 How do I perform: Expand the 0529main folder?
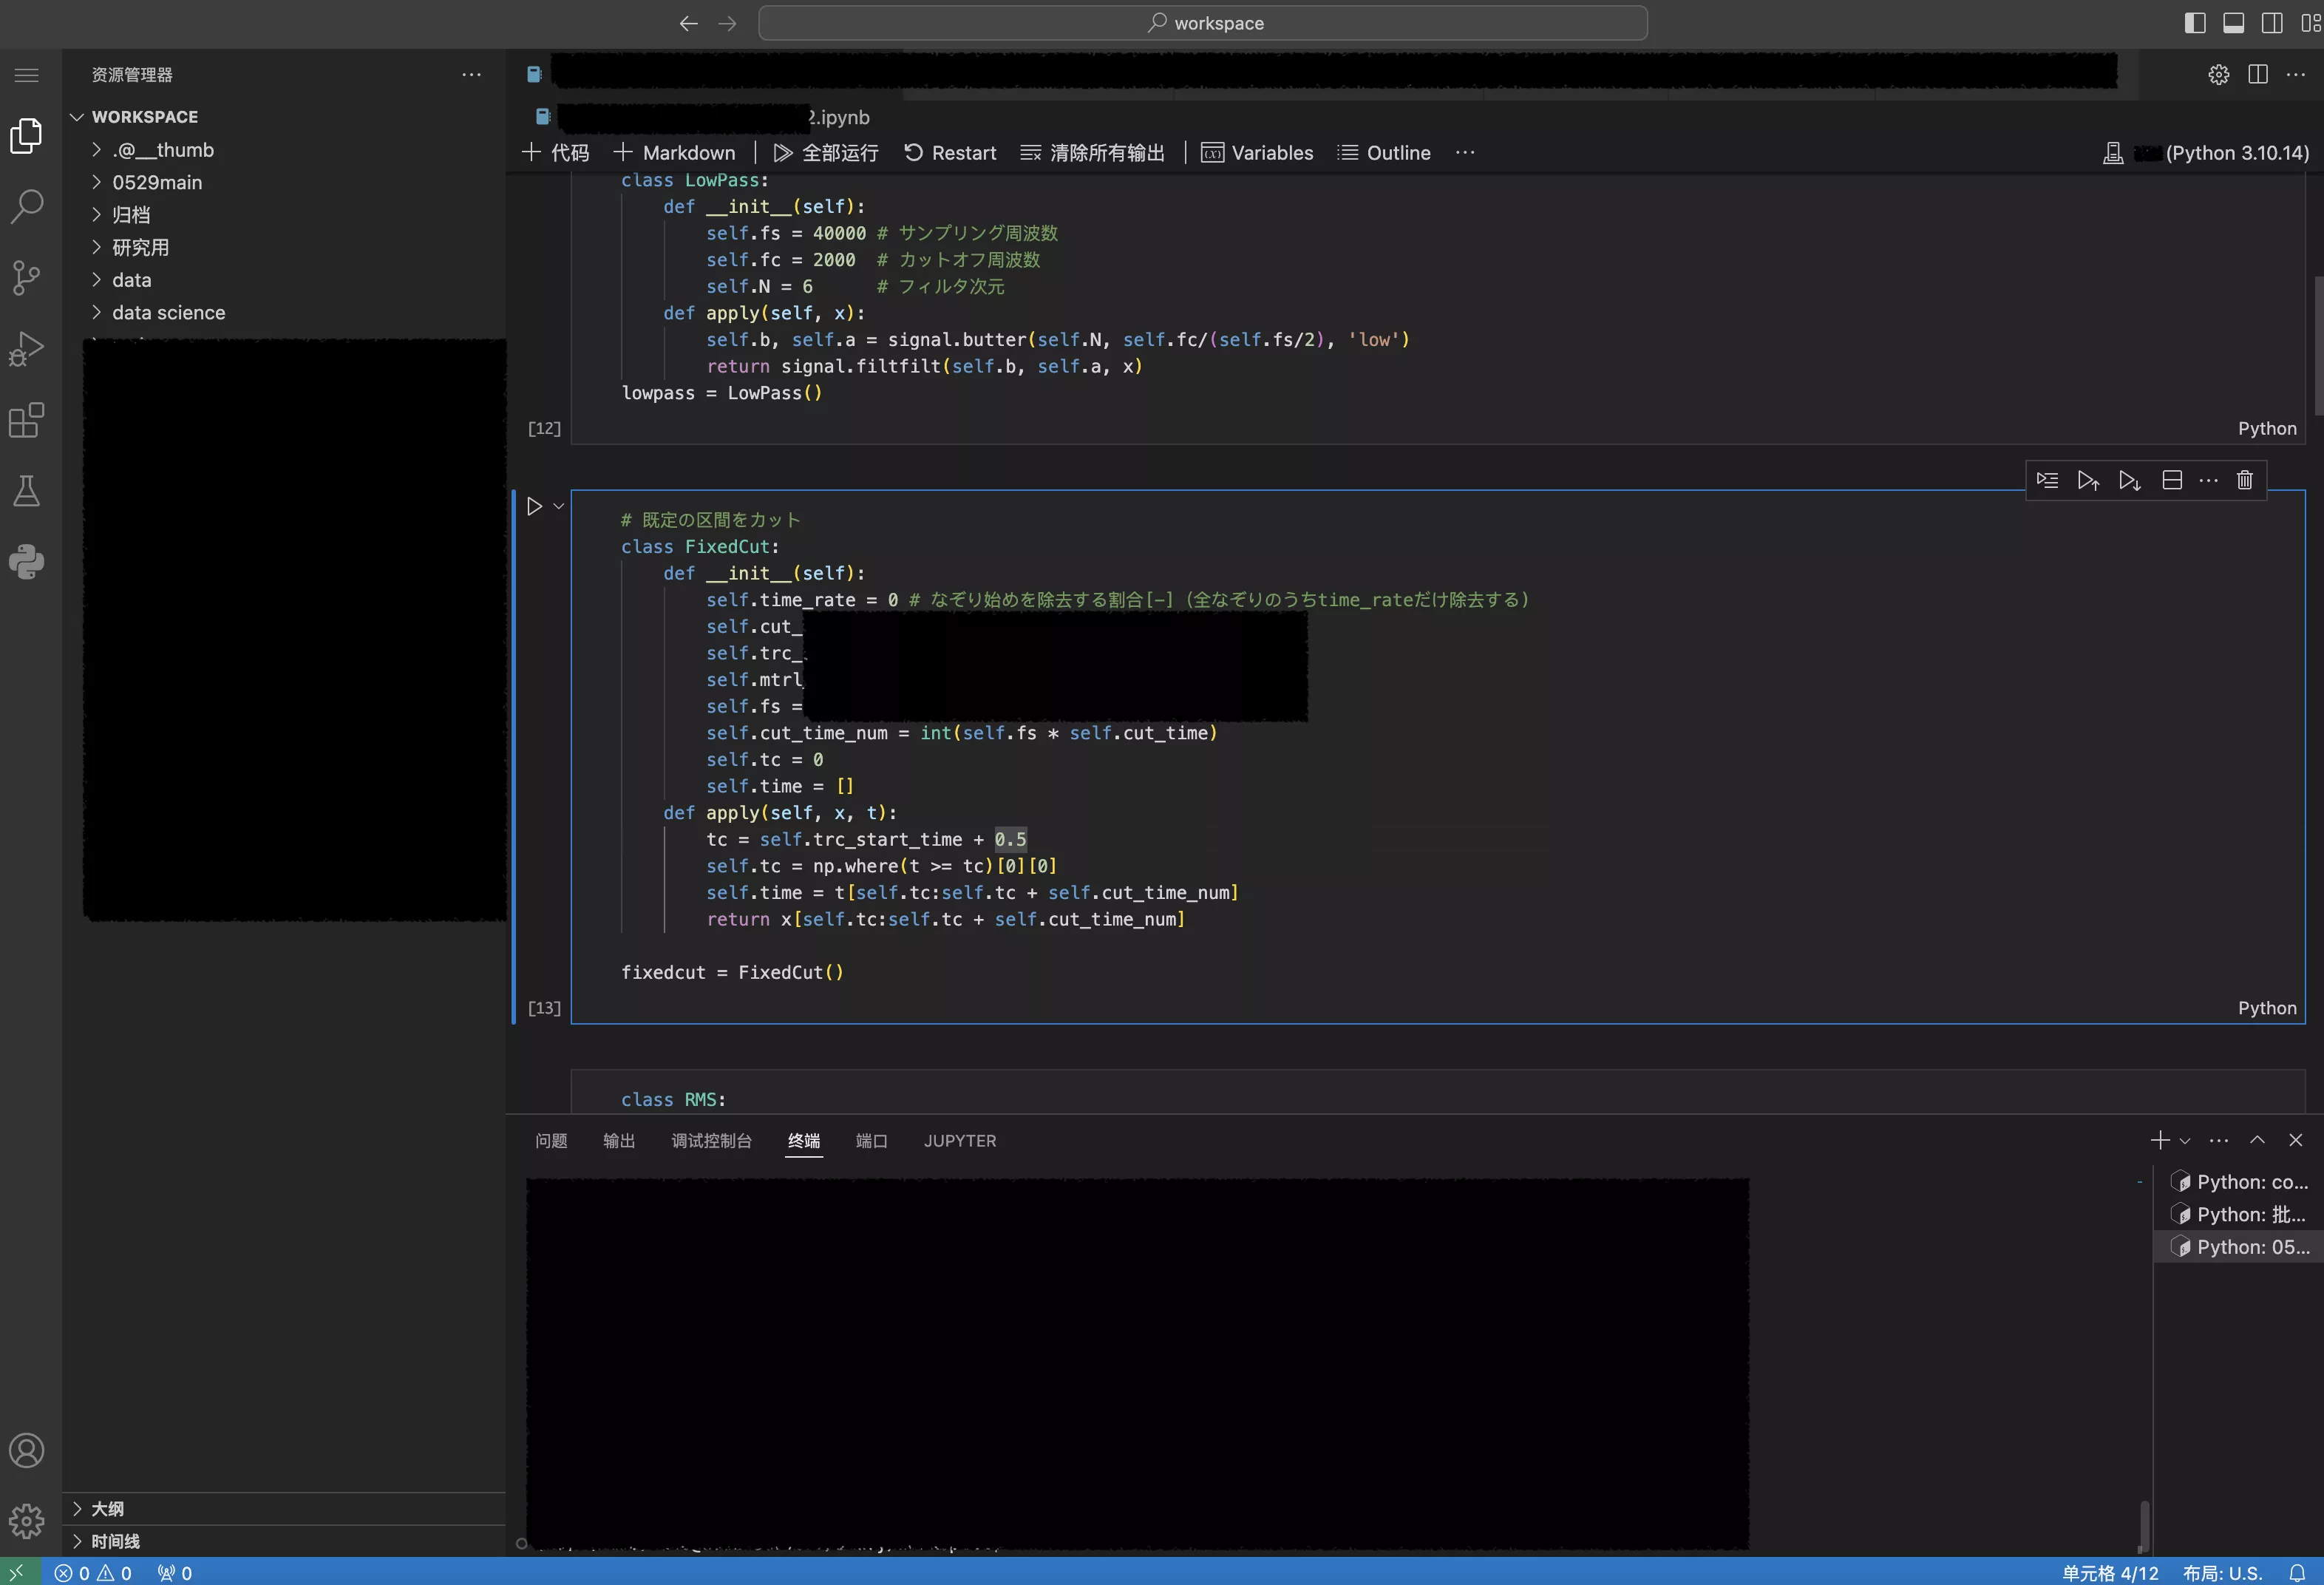(284, 182)
